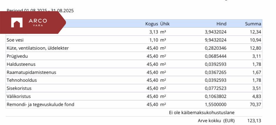Viewport: 276px width, 125px height.
Task: Select the Kogus column header
Action: [x=152, y=24]
